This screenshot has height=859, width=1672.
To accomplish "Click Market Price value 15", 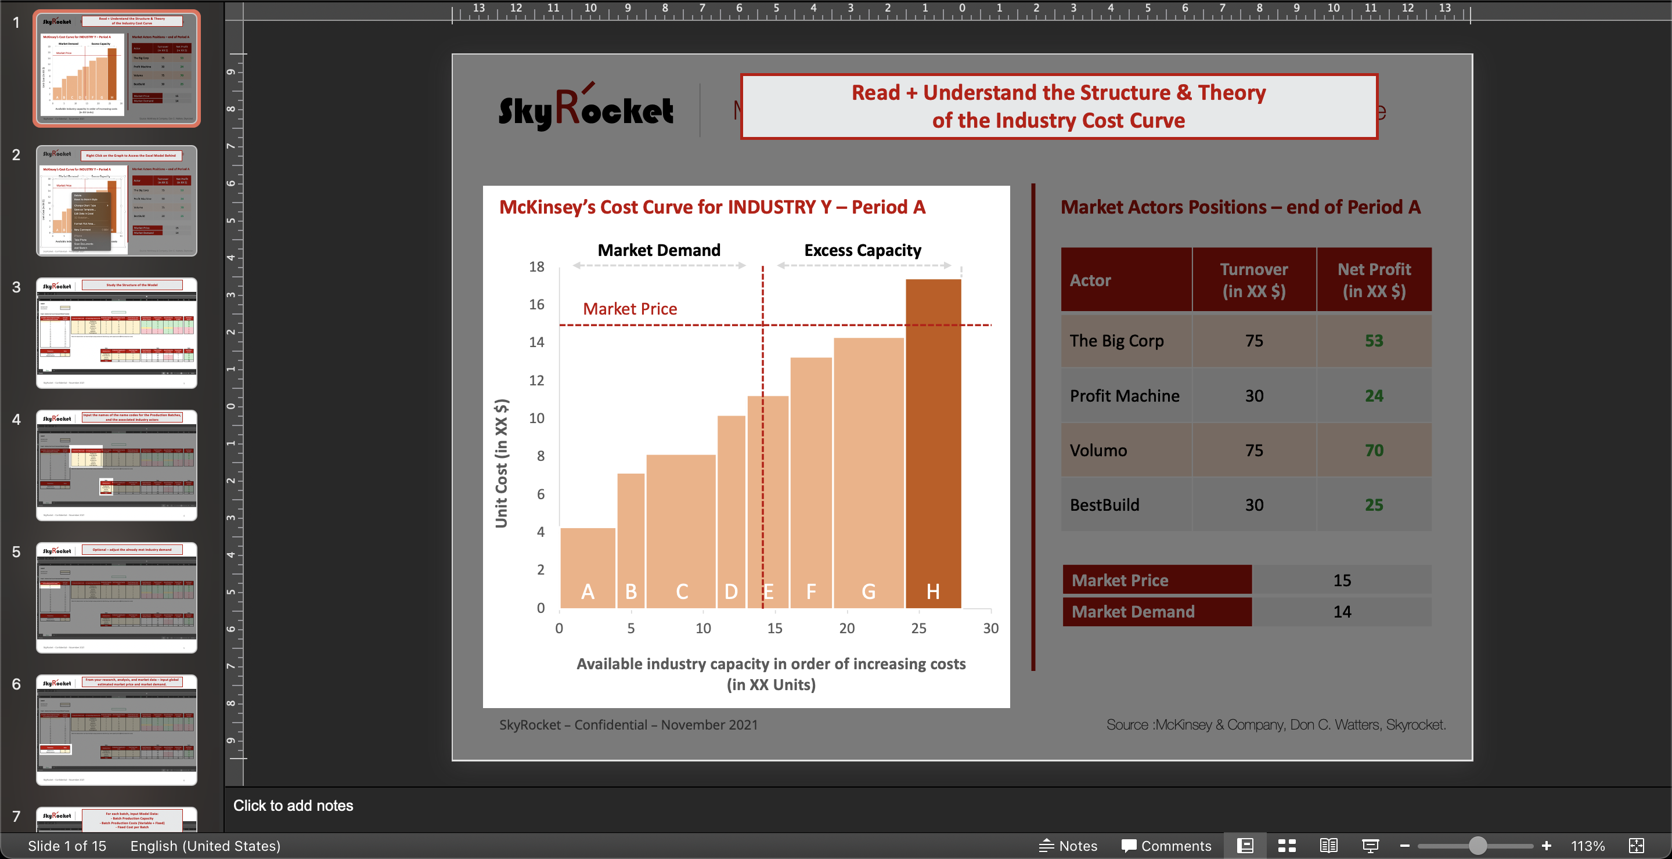I will (x=1342, y=579).
